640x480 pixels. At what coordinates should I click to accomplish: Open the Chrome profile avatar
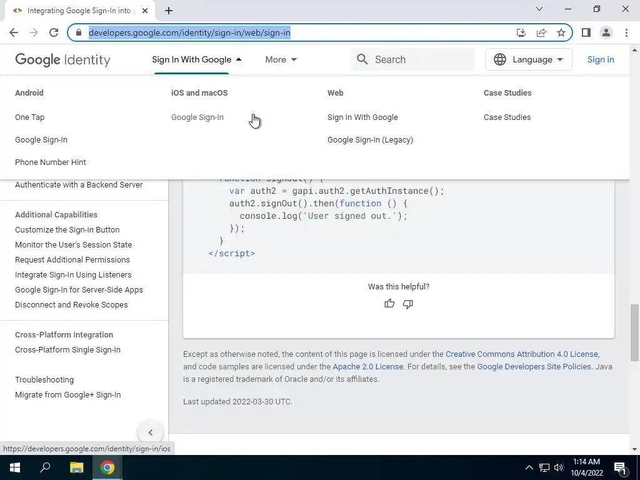pyautogui.click(x=606, y=32)
